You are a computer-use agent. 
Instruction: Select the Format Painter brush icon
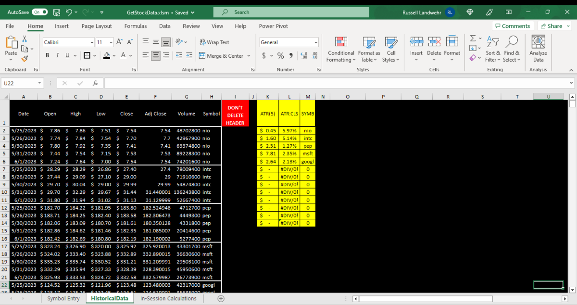coord(25,59)
